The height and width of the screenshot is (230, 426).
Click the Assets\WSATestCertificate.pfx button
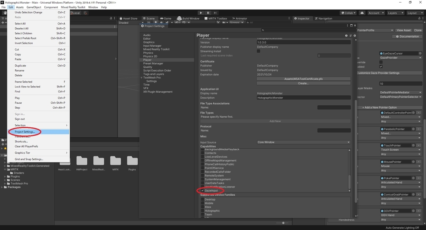pyautogui.click(x=304, y=79)
